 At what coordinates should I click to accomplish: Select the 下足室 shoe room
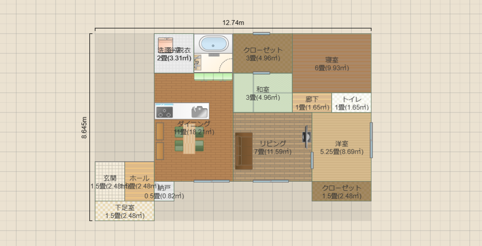click(x=124, y=211)
